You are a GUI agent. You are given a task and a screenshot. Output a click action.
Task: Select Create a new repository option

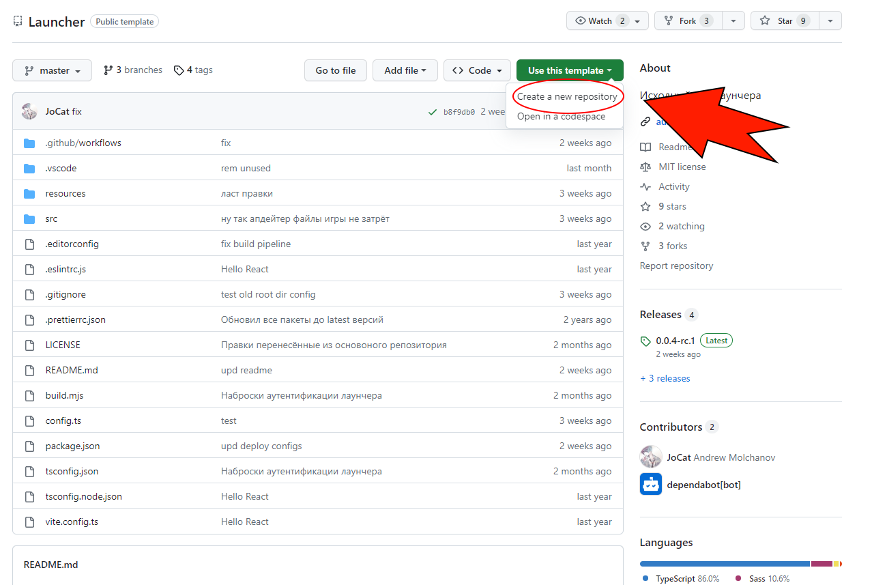tap(566, 97)
